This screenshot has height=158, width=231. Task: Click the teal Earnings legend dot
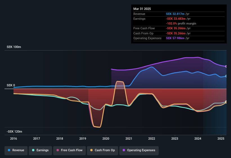[x=33, y=150]
